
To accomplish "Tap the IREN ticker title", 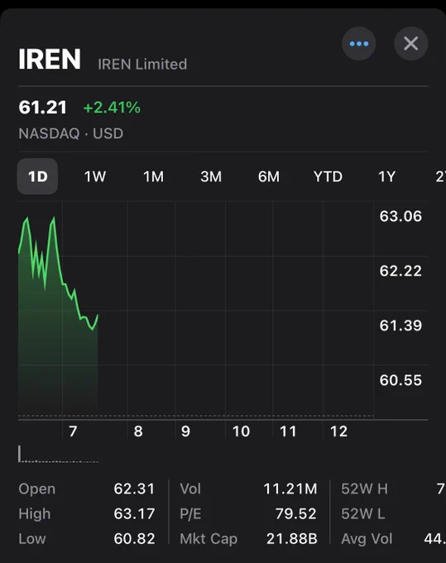I will (x=50, y=60).
